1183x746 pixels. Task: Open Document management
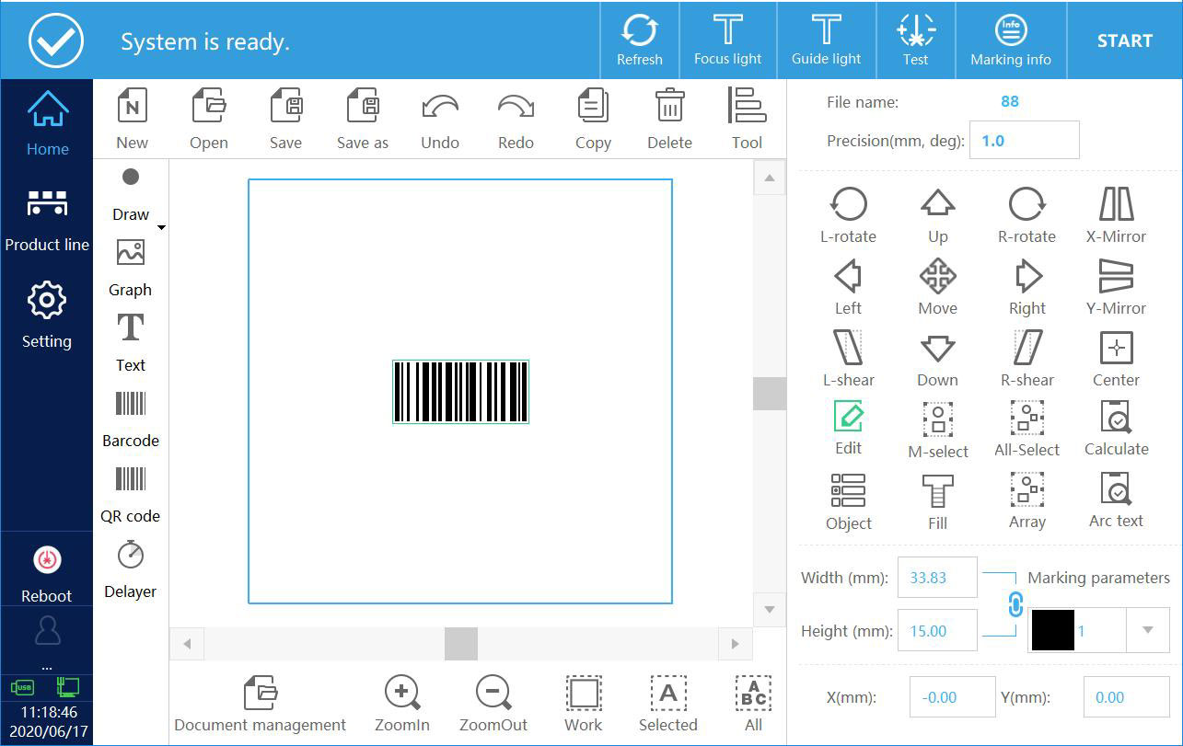pos(261,704)
